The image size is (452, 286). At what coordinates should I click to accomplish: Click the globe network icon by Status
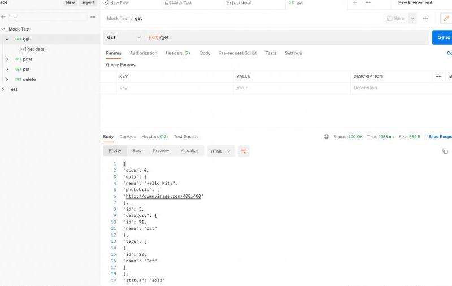click(x=326, y=137)
